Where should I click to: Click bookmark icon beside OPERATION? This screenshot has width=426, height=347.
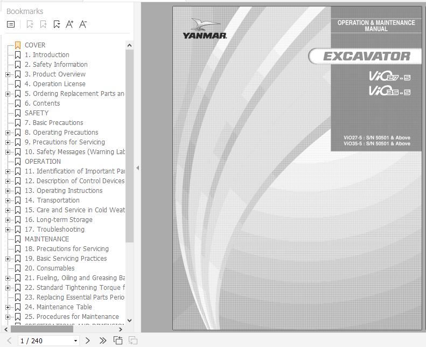point(18,162)
